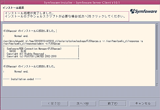The width and height of the screenshot is (160, 110).
Task: Click the first 'Normal end.' log line
Action: (x=21, y=36)
